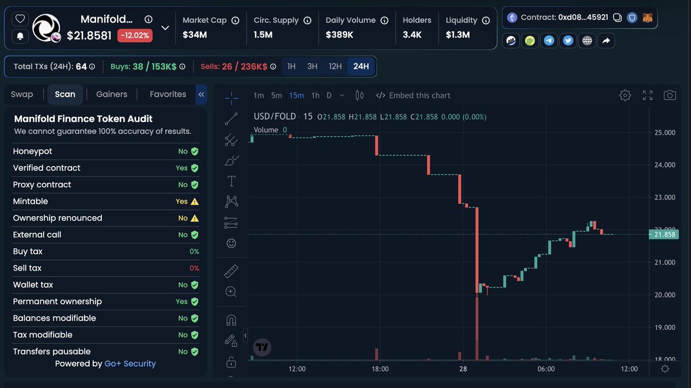Viewport: 691px width, 388px height.
Task: Open the ruler measurement tool
Action: 231,271
